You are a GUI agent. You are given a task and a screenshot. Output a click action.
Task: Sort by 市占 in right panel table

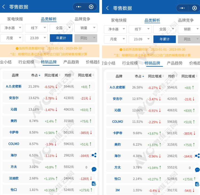[139, 76]
